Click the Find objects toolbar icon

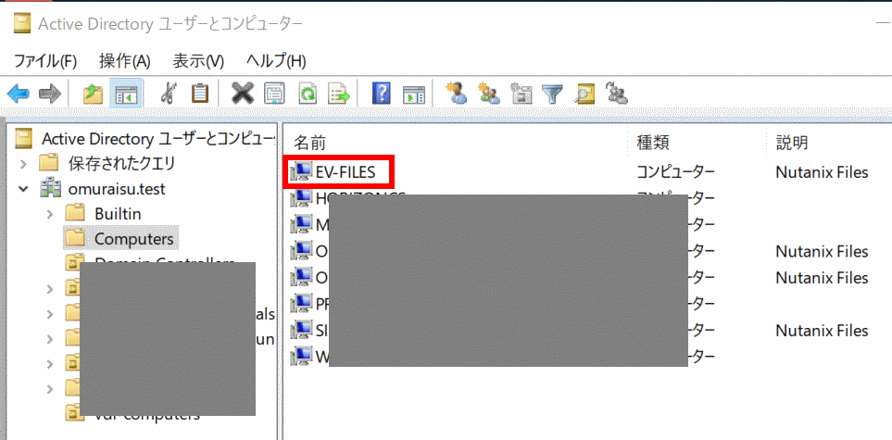(x=584, y=94)
